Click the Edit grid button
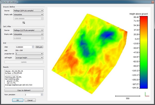The height and width of the screenshot is (105, 155). 39,47
